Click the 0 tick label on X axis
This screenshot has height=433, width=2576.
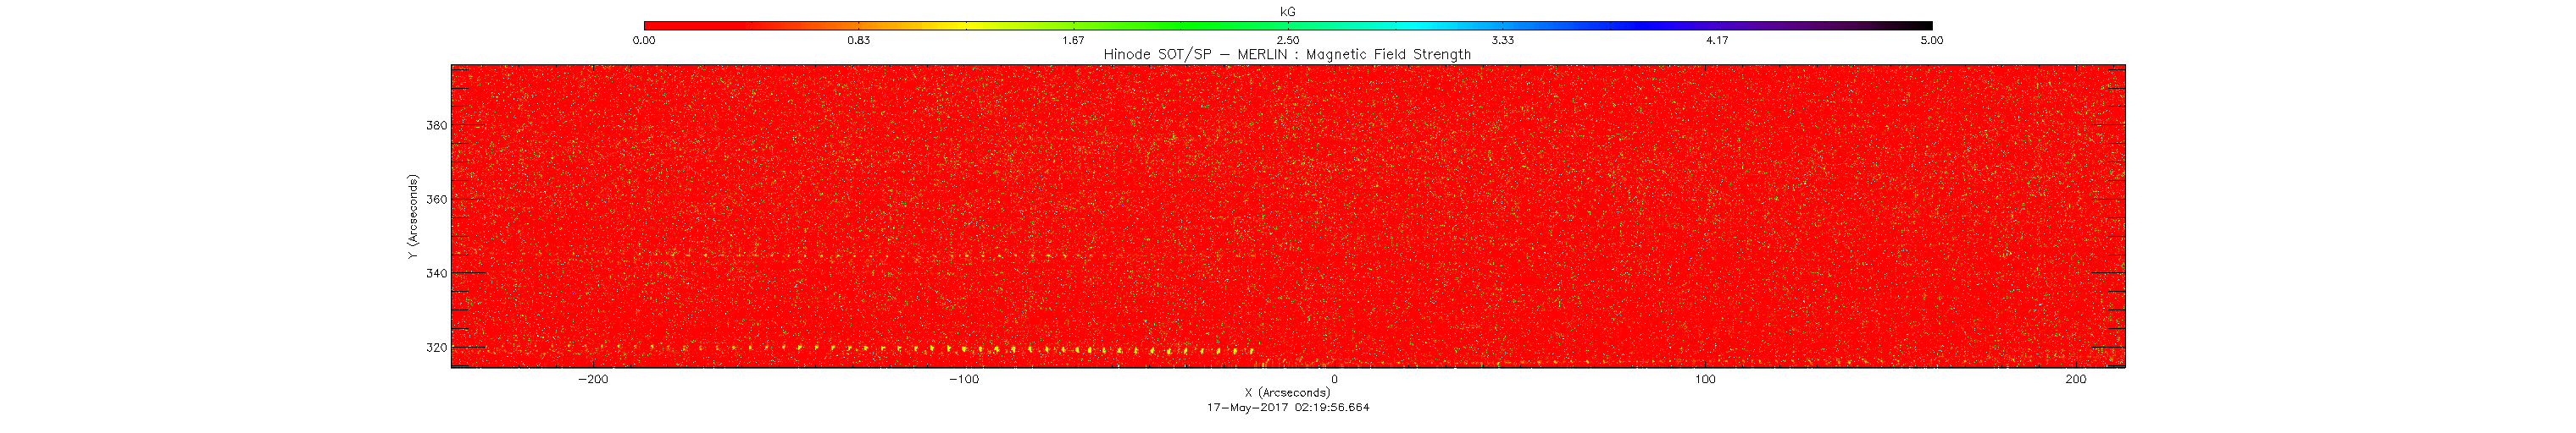(1334, 379)
